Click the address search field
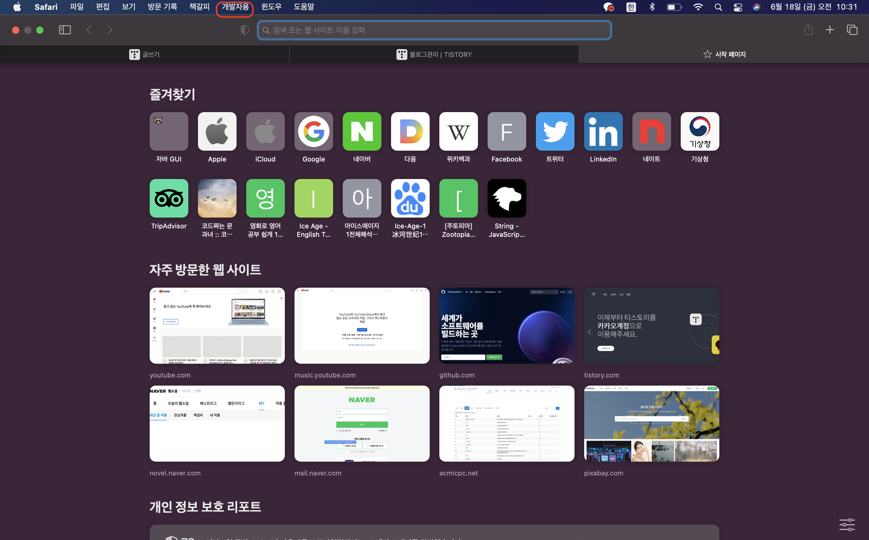Image resolution: width=869 pixels, height=540 pixels. [434, 30]
